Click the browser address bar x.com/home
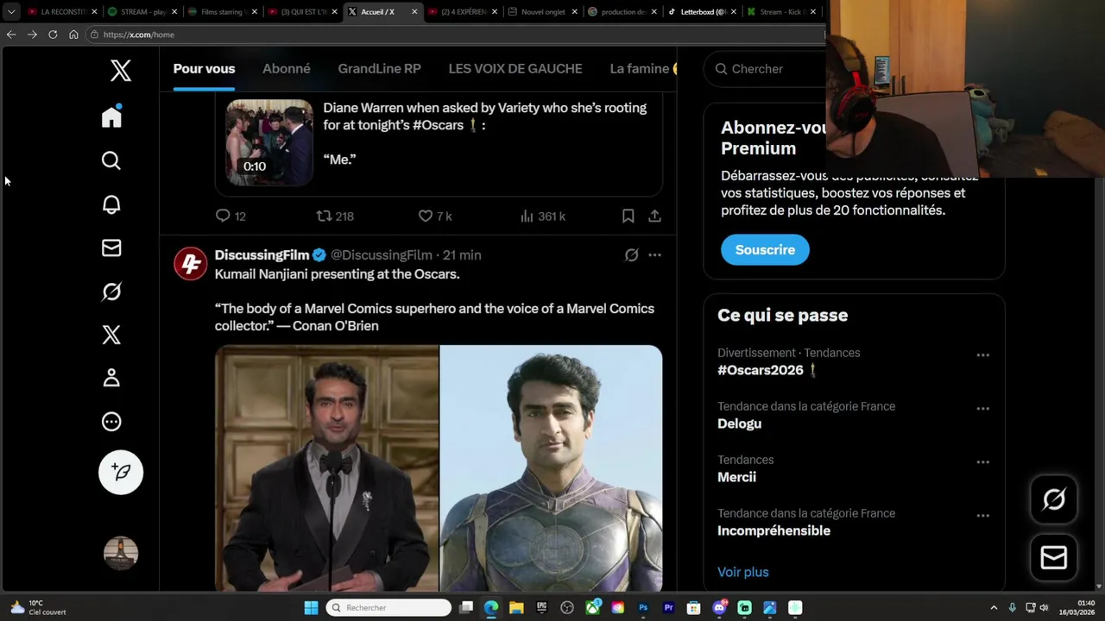 (x=458, y=34)
